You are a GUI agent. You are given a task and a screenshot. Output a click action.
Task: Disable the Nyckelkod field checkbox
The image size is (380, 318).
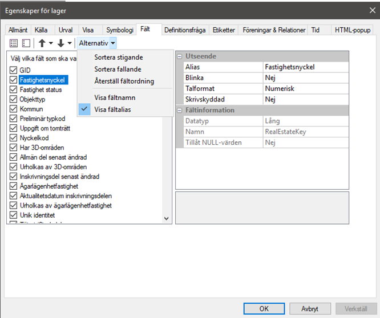[x=13, y=138]
